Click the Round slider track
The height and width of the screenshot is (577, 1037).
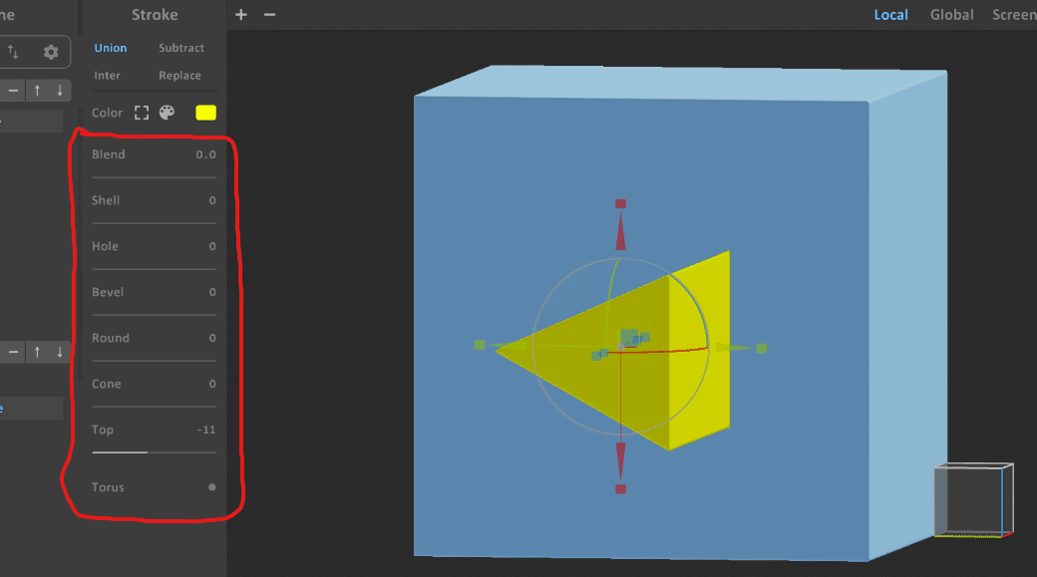155,361
